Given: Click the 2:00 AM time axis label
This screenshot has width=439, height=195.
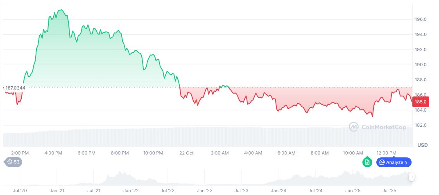Looking at the screenshot, I should [x=220, y=153].
